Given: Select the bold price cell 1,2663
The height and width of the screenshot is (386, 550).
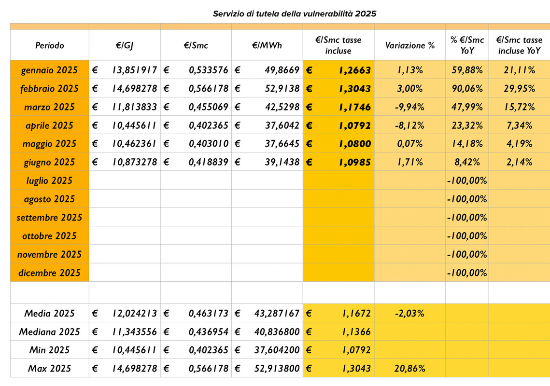Looking at the screenshot, I should [x=338, y=70].
